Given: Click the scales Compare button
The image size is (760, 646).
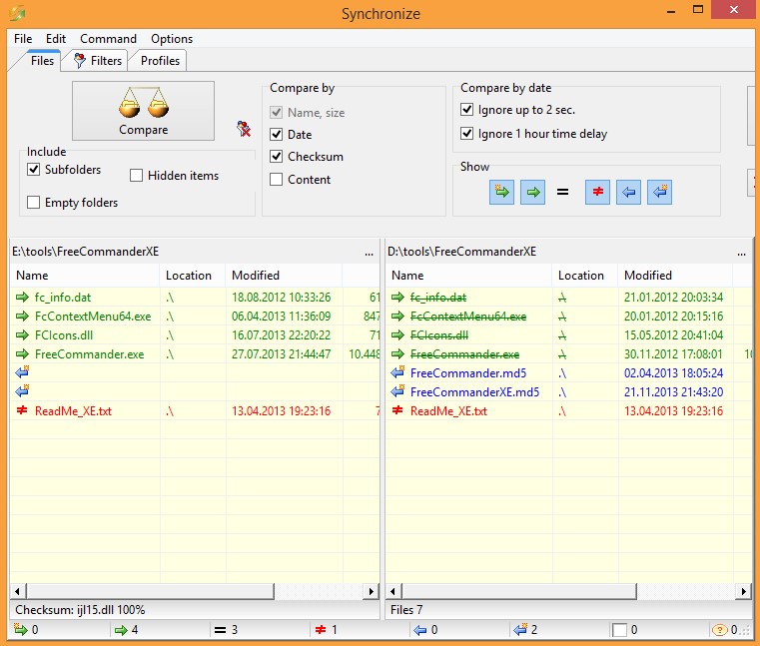Looking at the screenshot, I should (143, 111).
